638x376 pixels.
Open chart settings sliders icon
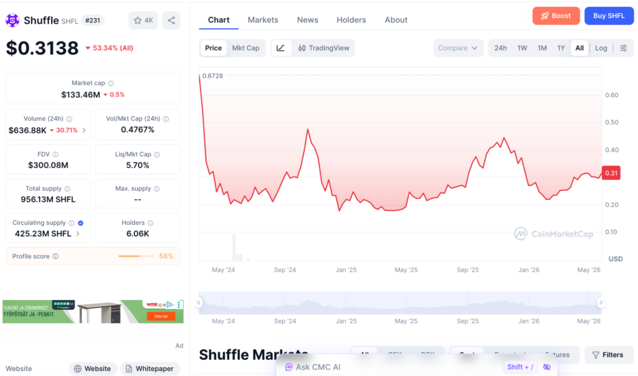623,48
